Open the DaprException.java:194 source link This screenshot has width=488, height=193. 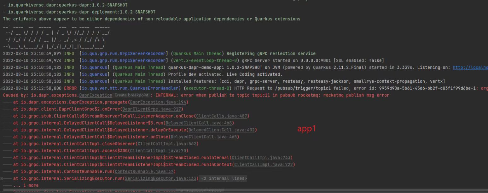click(x=159, y=102)
